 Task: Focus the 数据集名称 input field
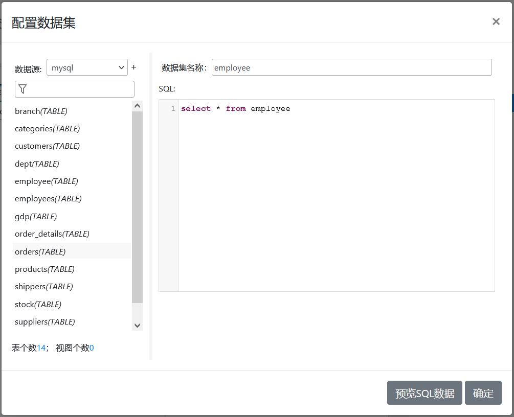click(x=351, y=67)
